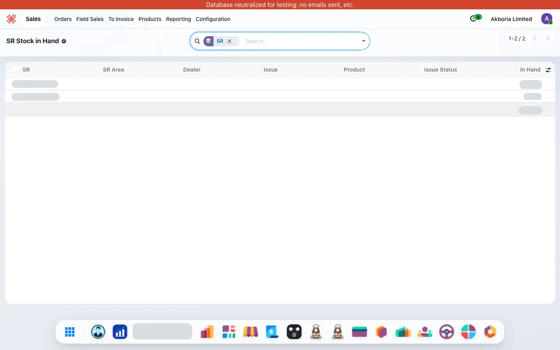Open the teal and orange blocks dock icon
This screenshot has height=350, width=560.
point(403,332)
